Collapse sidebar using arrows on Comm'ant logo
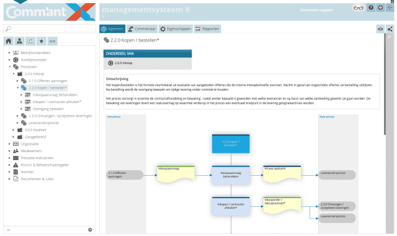Image resolution: width=397 pixels, height=236 pixels. 92,17
